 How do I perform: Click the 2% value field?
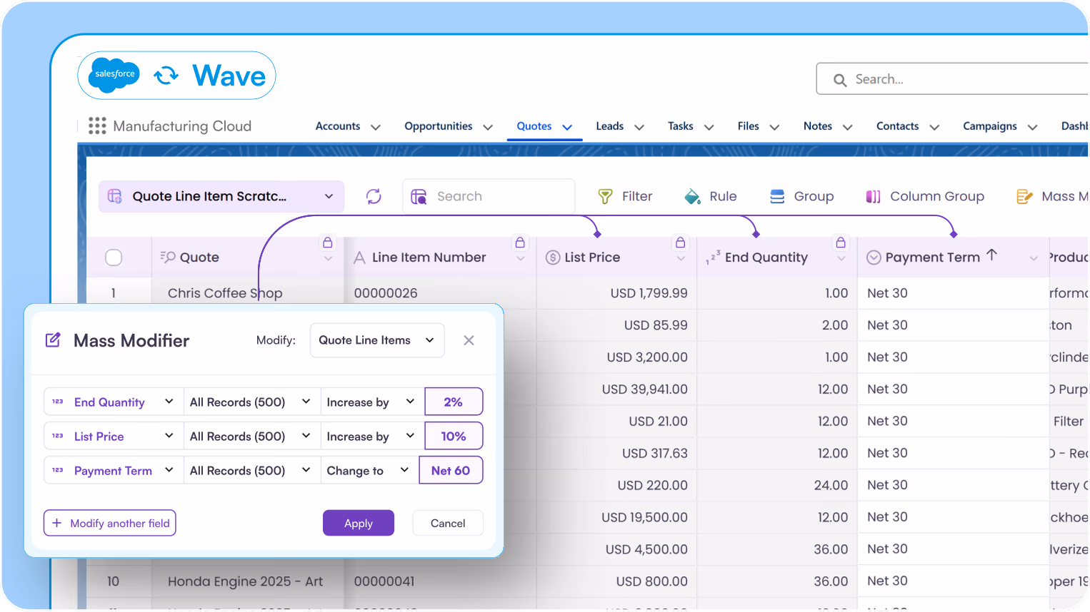[454, 402]
